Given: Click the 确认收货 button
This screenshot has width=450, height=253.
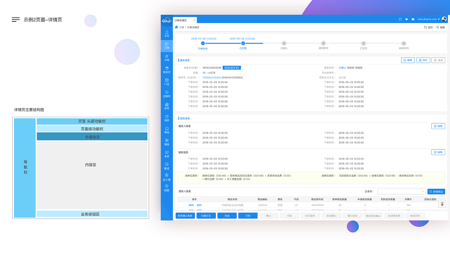Looking at the screenshot, I should point(352,216).
